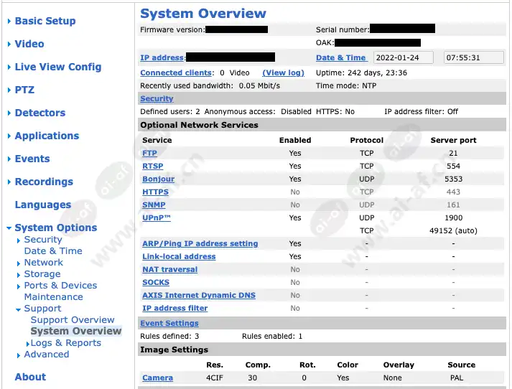This screenshot has height=389, width=512.
Task: Expand the Basic Setup menu
Action: point(45,21)
